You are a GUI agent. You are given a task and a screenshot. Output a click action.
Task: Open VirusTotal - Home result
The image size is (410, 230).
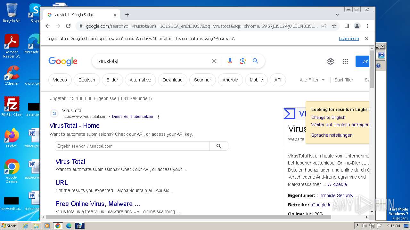coord(75,126)
